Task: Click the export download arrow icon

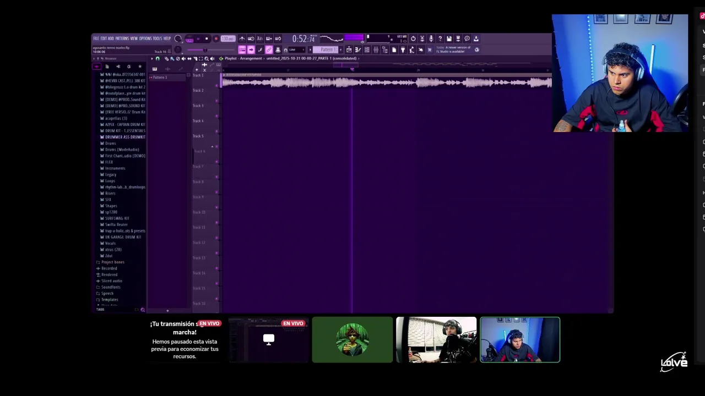Action: [x=476, y=38]
